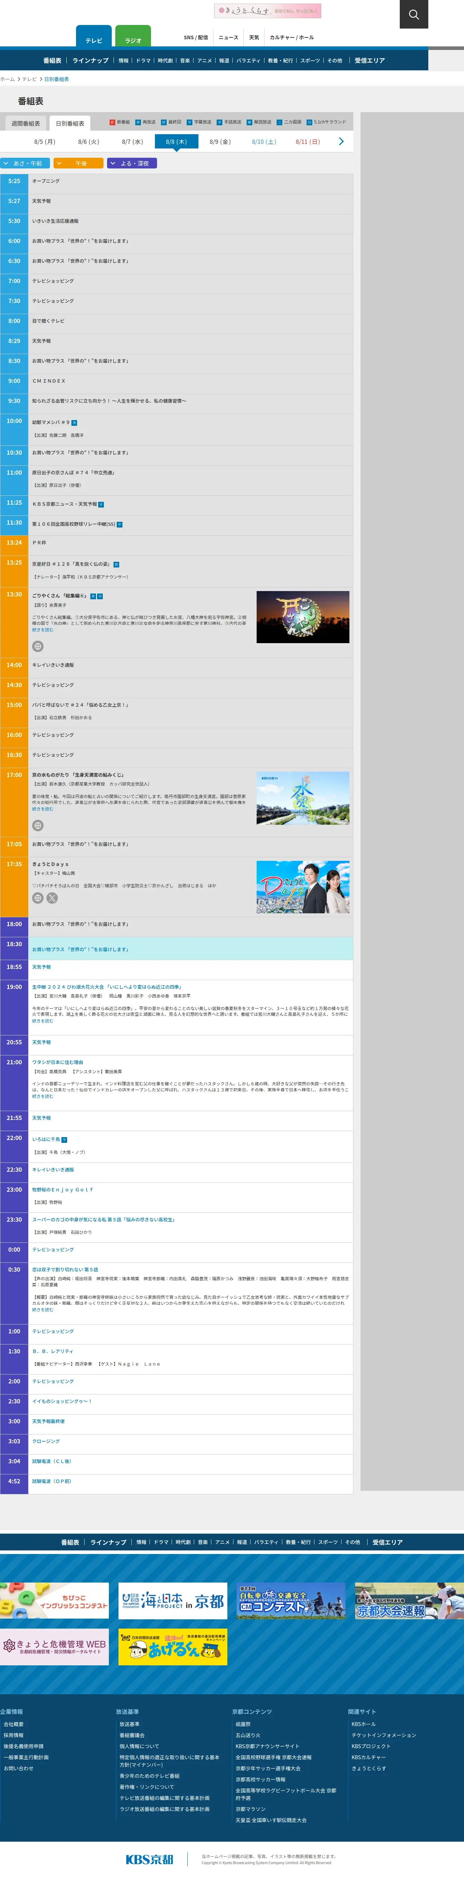Click badge beside いろはに千鳥 title

64,1140
